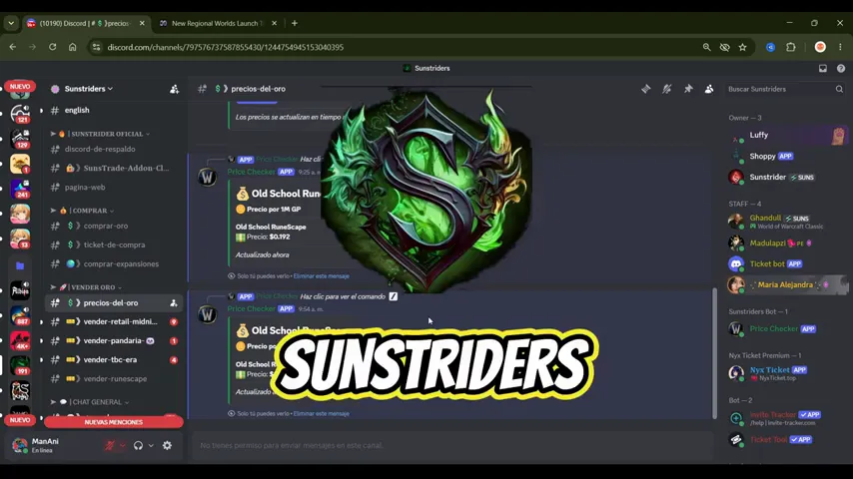This screenshot has height=479, width=853.
Task: Open member Ghandull in STAFF list
Action: [x=787, y=222]
